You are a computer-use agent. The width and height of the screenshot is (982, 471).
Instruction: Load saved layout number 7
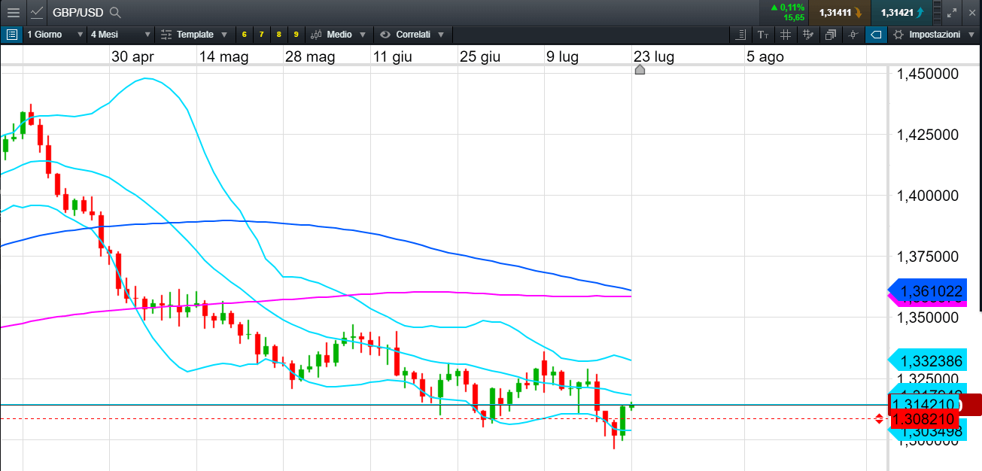pyautogui.click(x=261, y=35)
